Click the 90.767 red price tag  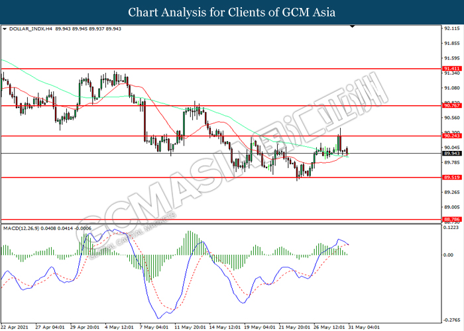point(452,105)
